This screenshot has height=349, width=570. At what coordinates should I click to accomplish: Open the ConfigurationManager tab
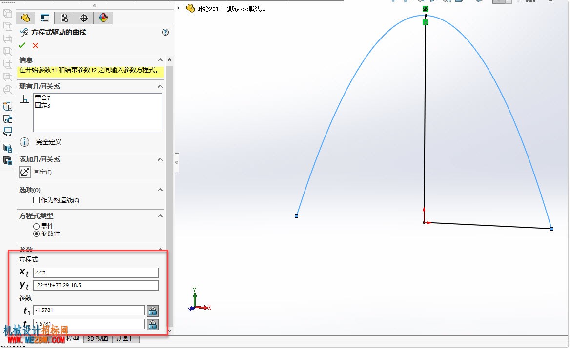click(x=64, y=18)
